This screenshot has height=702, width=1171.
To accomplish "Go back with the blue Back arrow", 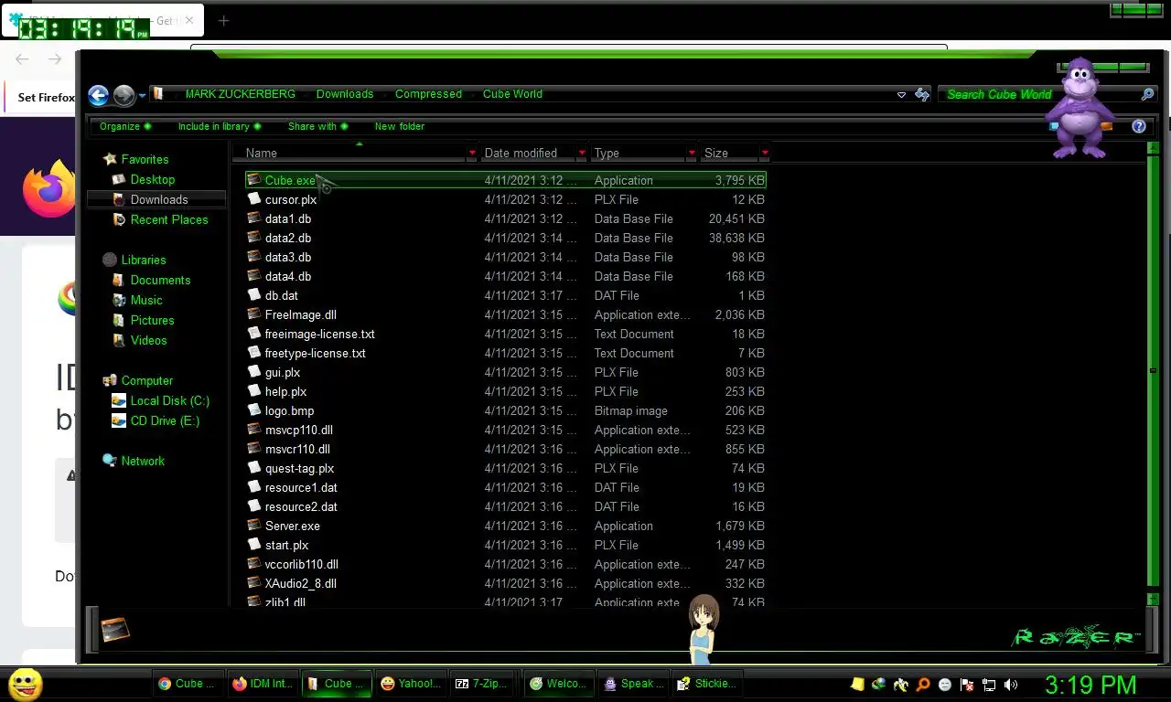I will click(98, 94).
